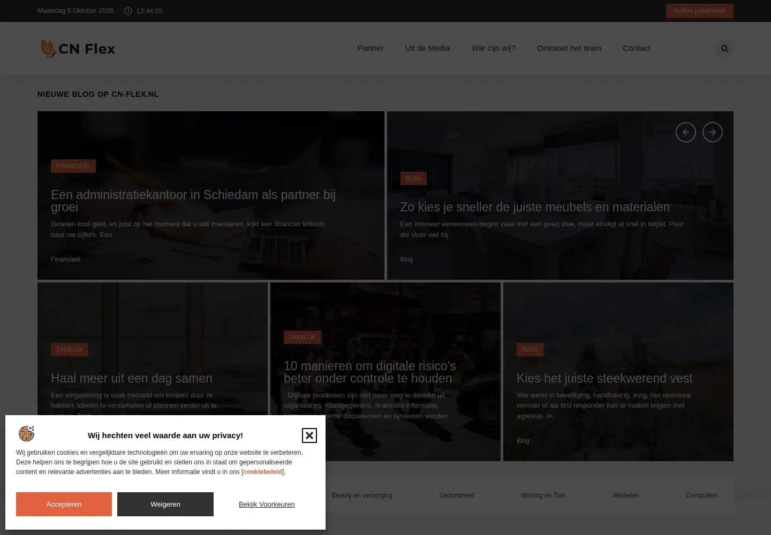771x535 pixels.
Task: Select Beauty en verzorging category
Action: pyautogui.click(x=362, y=495)
